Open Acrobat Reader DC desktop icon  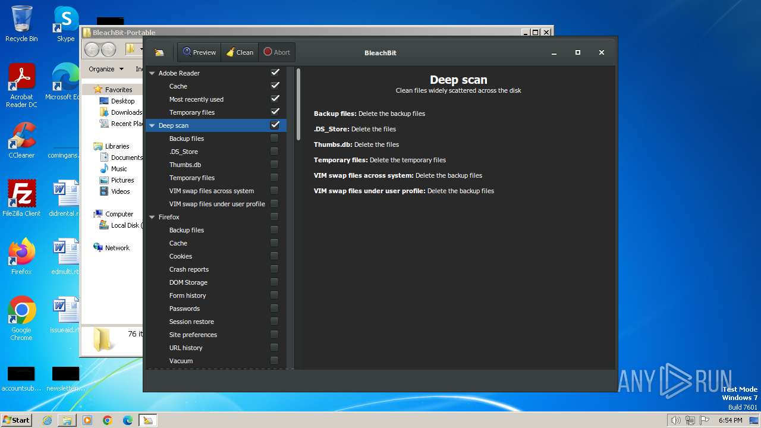(21, 86)
